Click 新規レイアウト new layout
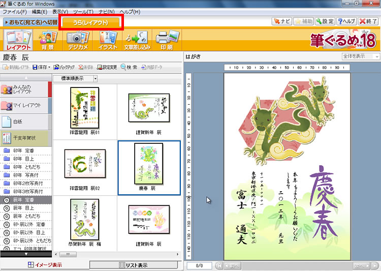The width and height of the screenshot is (381, 271). (16, 67)
